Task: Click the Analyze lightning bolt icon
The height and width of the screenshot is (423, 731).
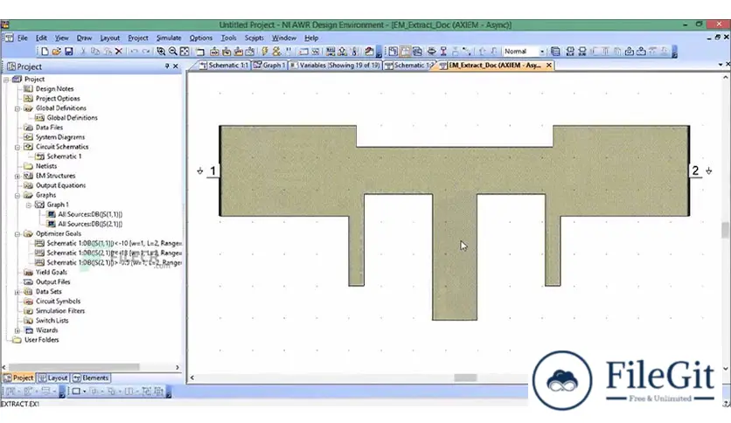Action: [265, 52]
